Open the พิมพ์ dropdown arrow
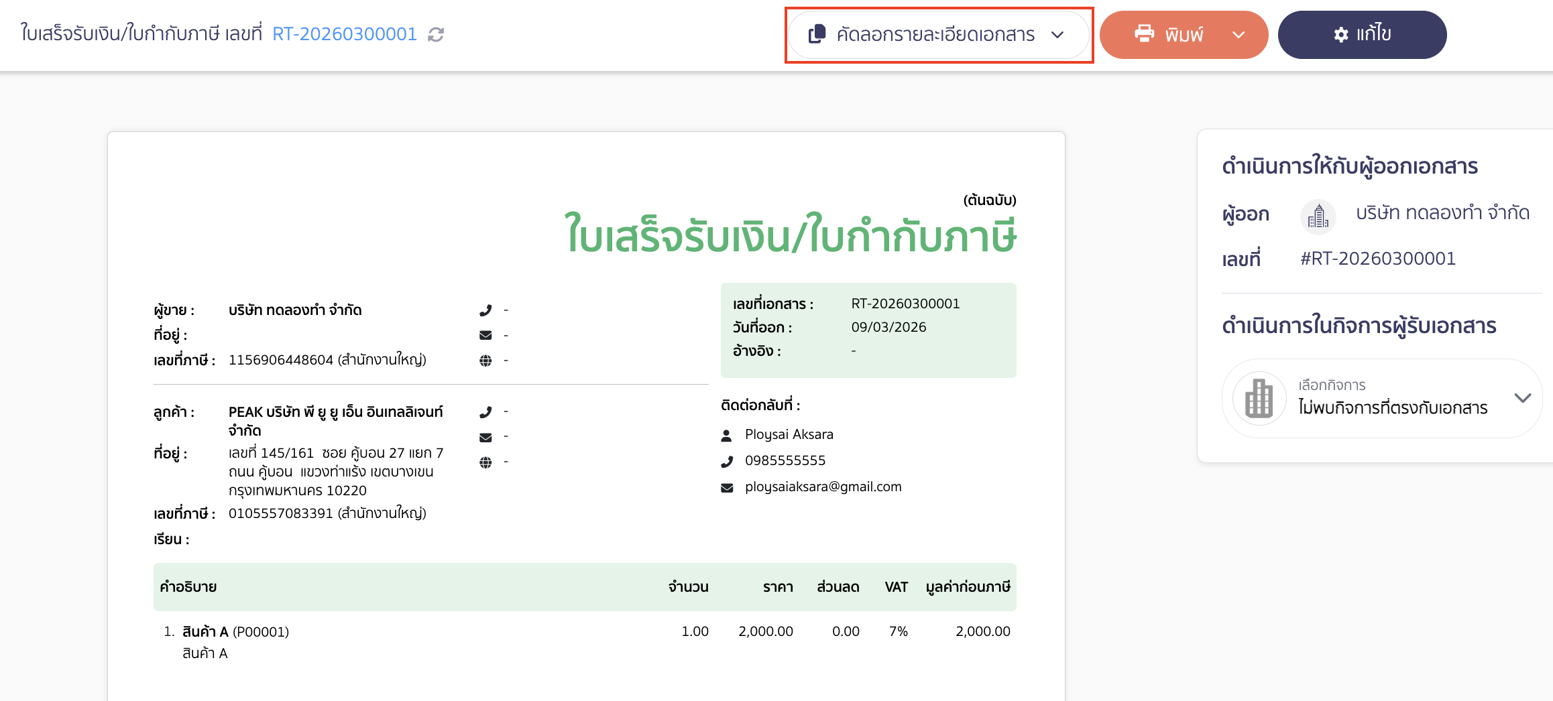Viewport: 1553px width, 701px height. click(x=1237, y=34)
